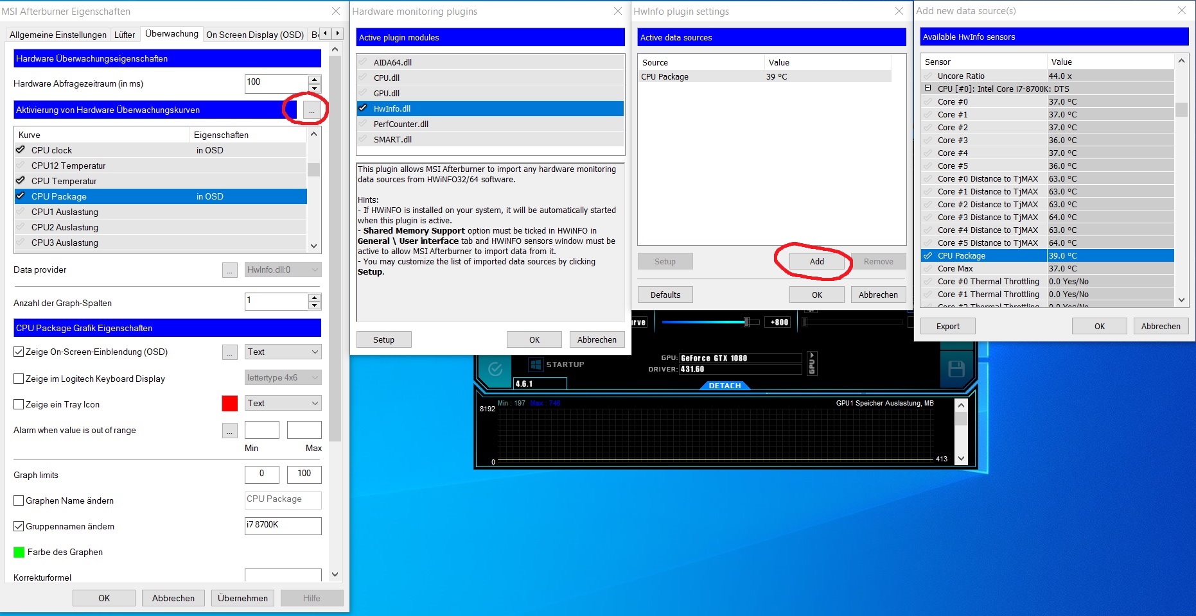
Task: Click the Graph limits minimum field
Action: (261, 474)
